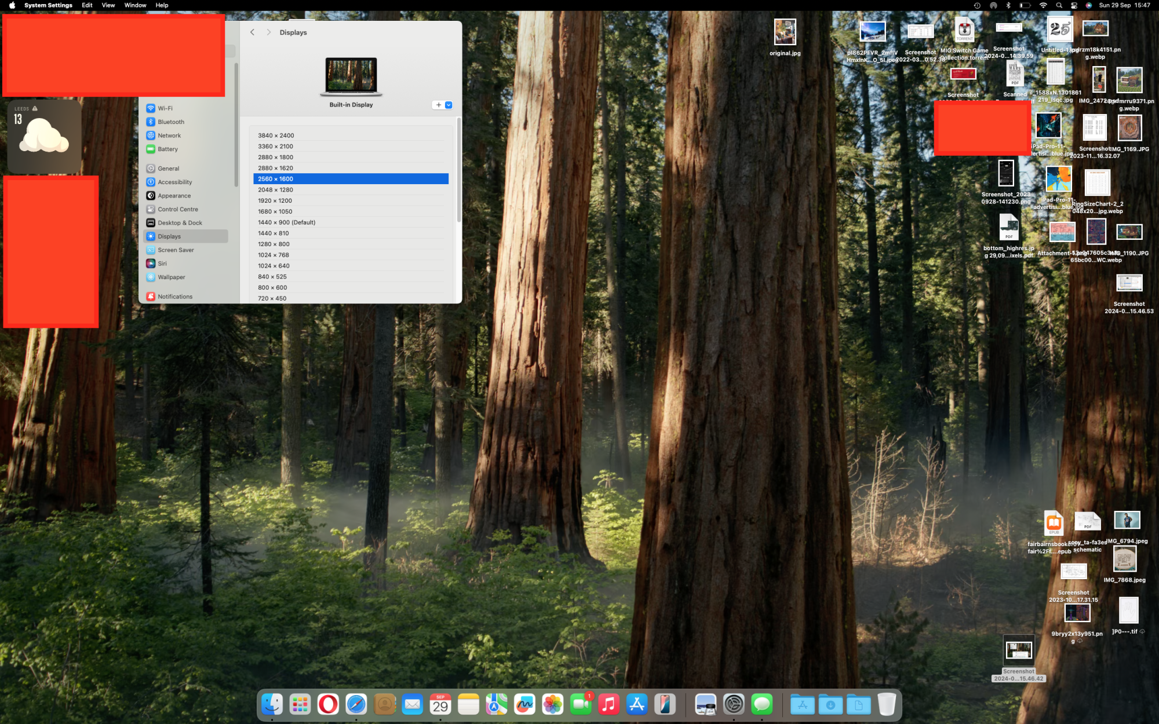Click the Built-in Display laptop thumbnail
The height and width of the screenshot is (724, 1159).
(351, 76)
